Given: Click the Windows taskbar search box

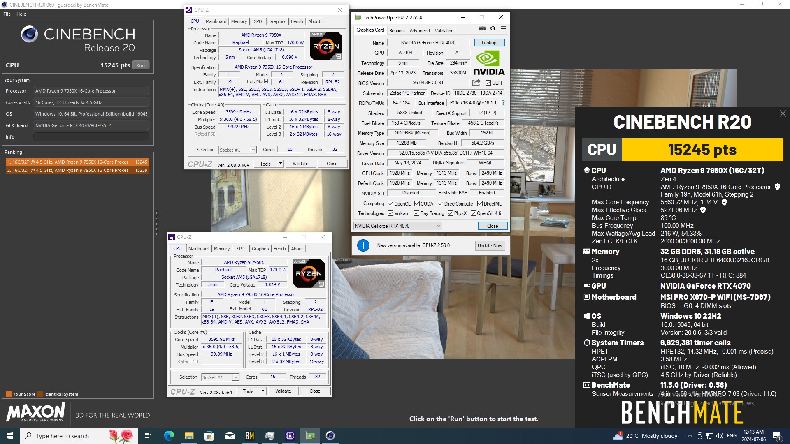Looking at the screenshot, I should click(x=79, y=436).
